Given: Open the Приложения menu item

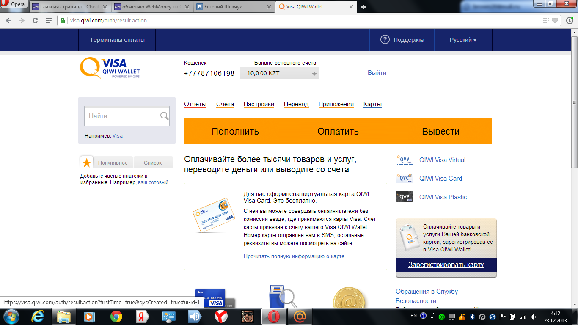Looking at the screenshot, I should 336,104.
